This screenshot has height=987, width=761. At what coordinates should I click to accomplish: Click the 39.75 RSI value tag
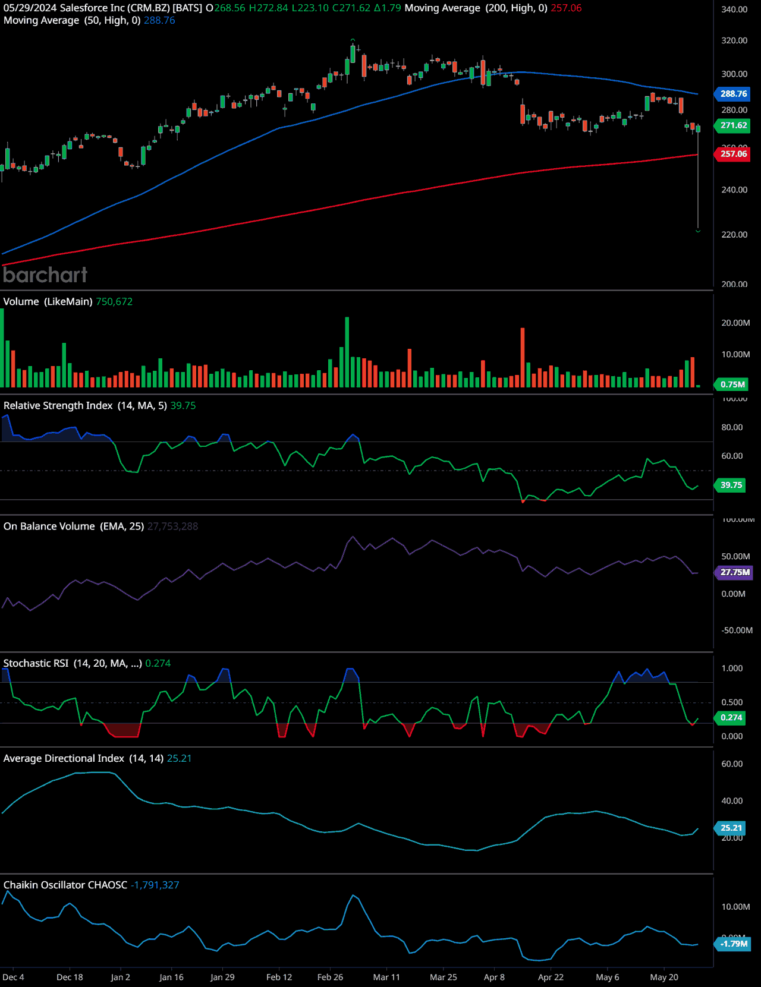pyautogui.click(x=731, y=485)
